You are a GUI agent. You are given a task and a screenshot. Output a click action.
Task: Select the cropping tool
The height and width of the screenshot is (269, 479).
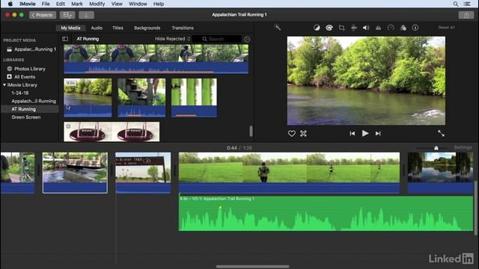[341, 28]
